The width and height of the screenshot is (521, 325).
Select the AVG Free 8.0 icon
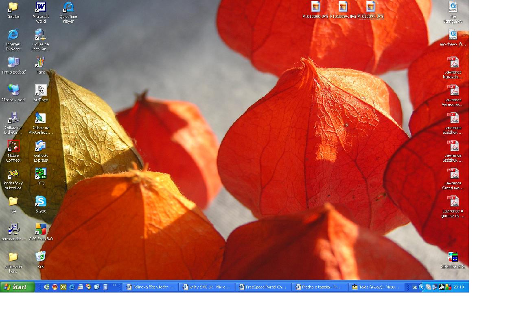coord(41,229)
